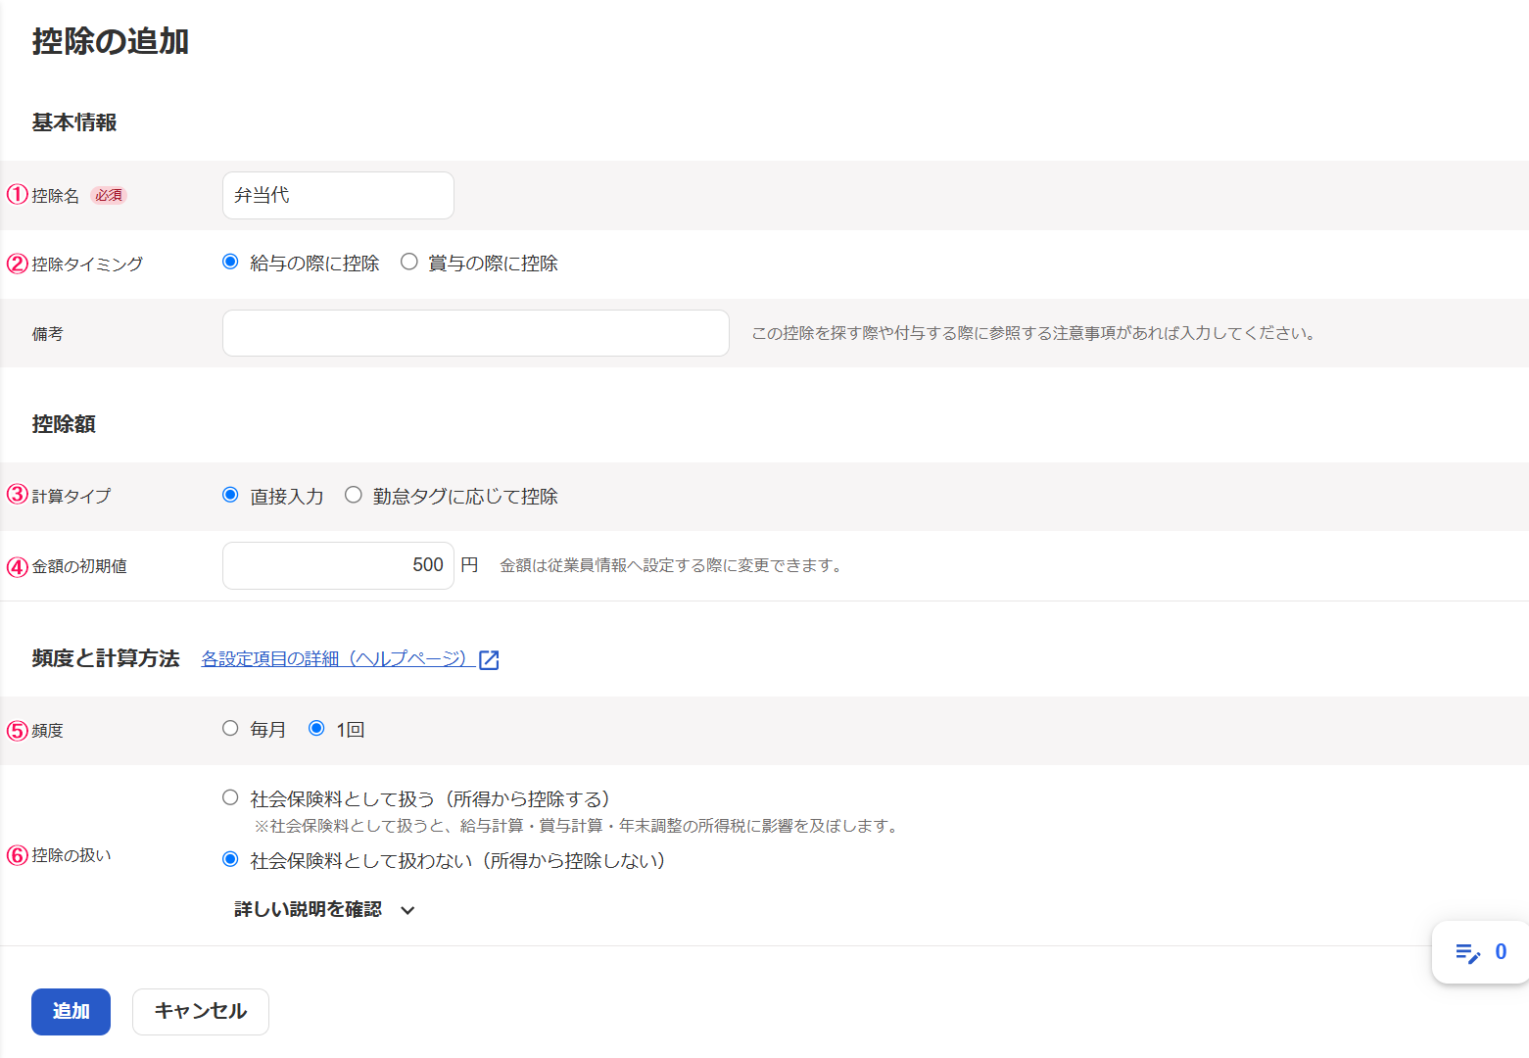The image size is (1529, 1058).
Task: Click the 0 counter on floating widget
Action: 1501,952
